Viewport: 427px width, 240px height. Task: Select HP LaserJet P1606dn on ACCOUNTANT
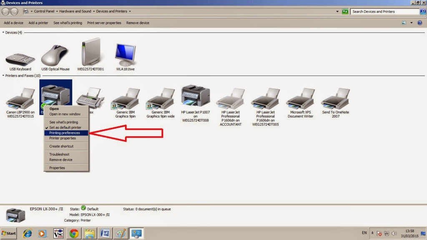pyautogui.click(x=230, y=98)
